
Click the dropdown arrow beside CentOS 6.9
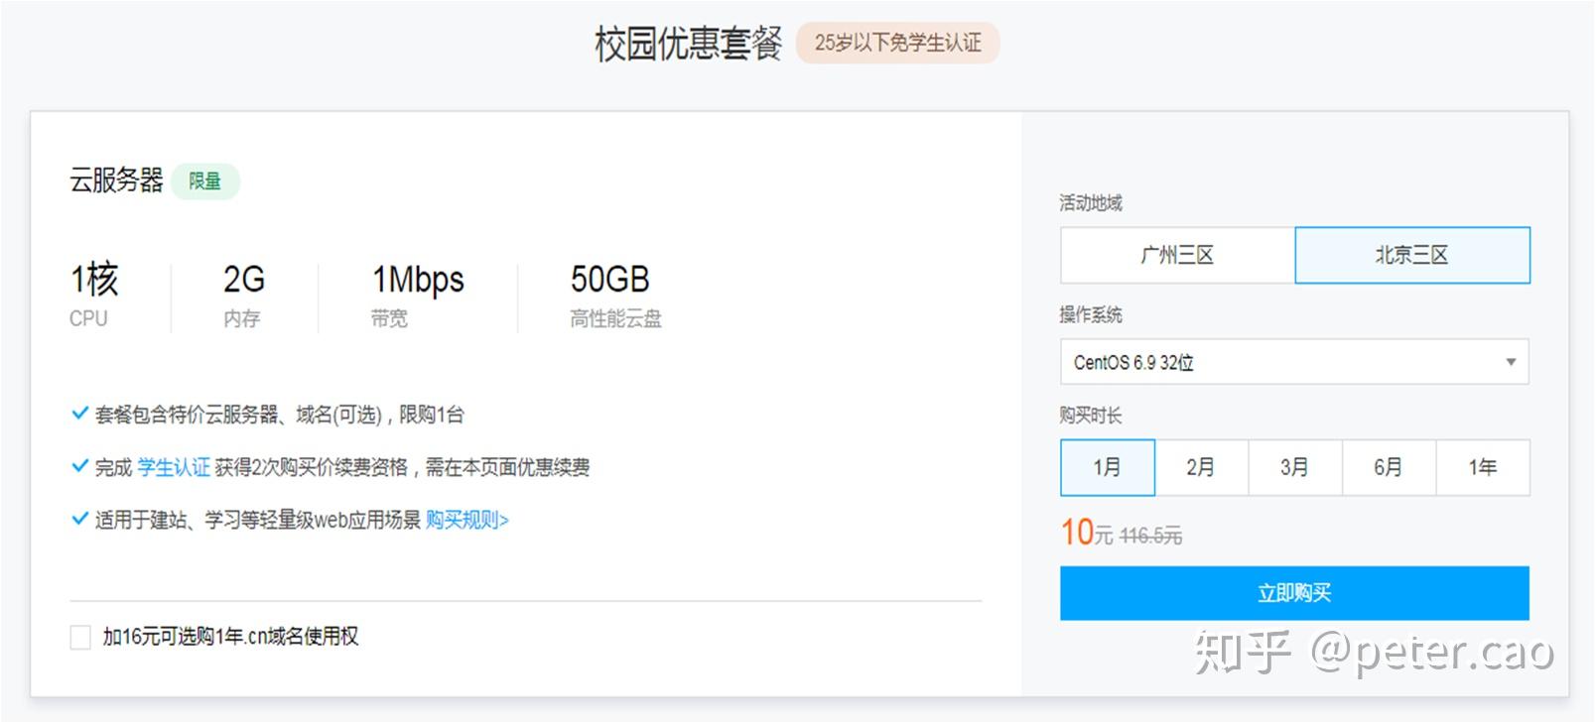point(1511,362)
